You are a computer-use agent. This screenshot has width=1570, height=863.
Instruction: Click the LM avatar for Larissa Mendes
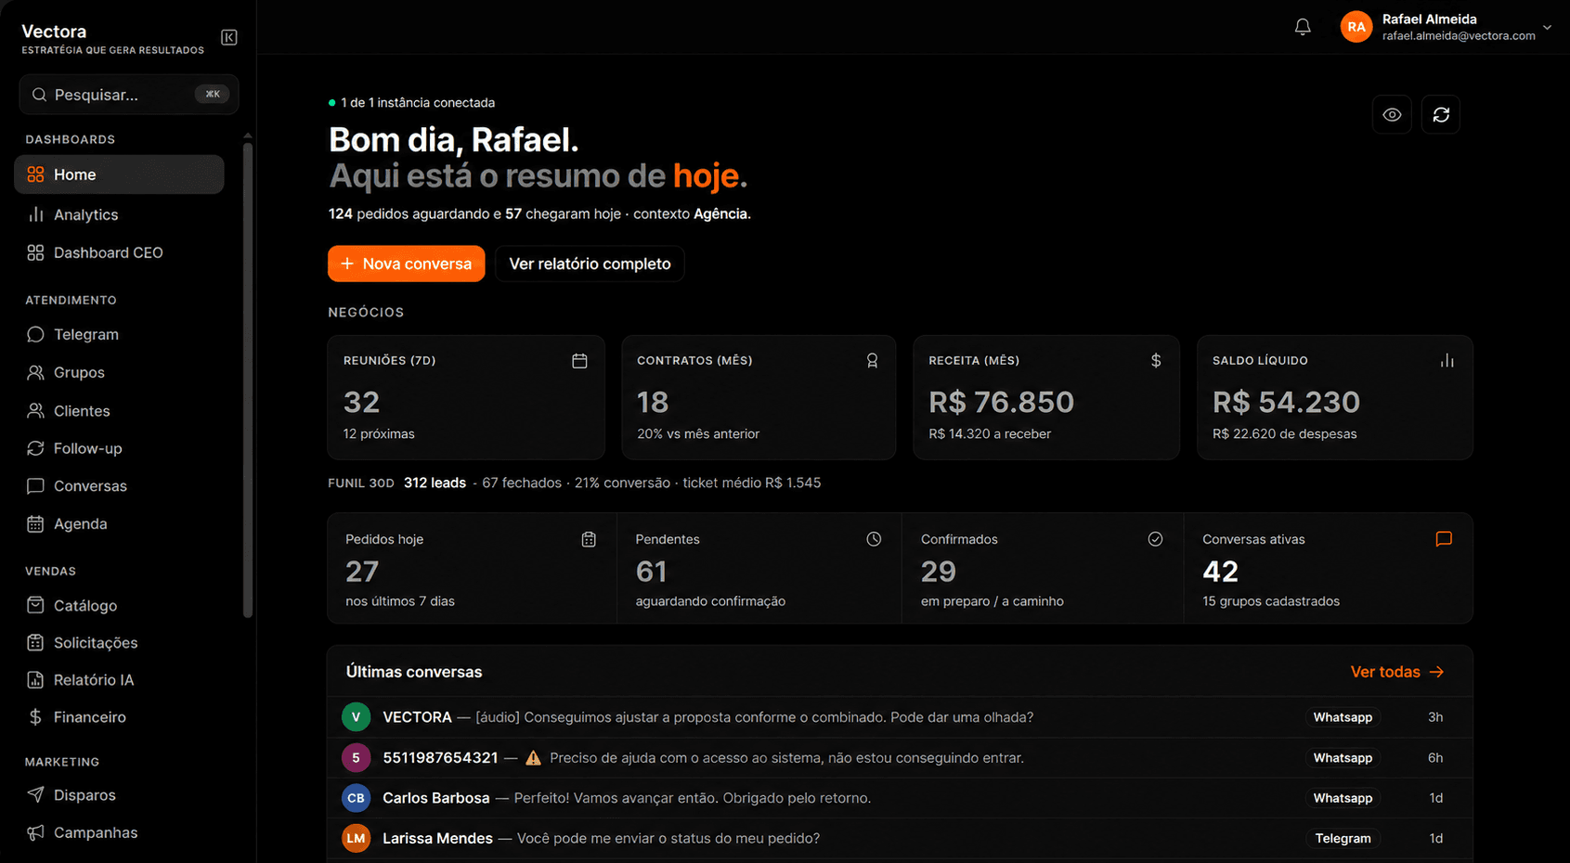point(356,838)
